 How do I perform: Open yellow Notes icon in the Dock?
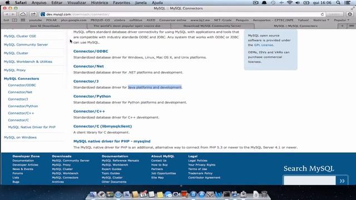click(160, 194)
